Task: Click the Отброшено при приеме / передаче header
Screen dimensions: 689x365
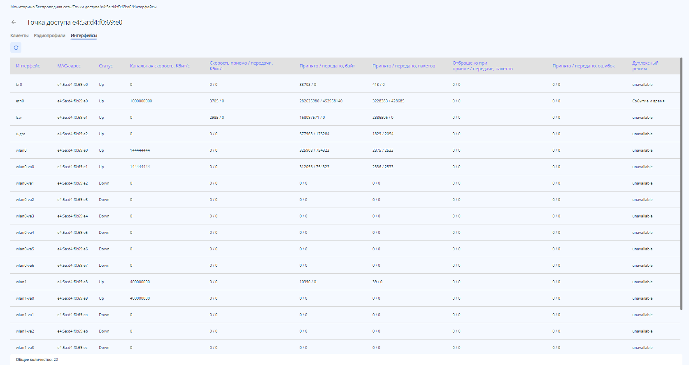Action: (482, 66)
